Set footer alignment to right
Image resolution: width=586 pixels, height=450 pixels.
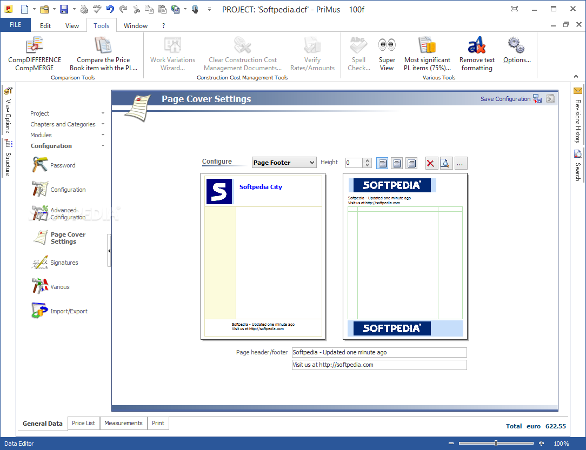pyautogui.click(x=411, y=163)
